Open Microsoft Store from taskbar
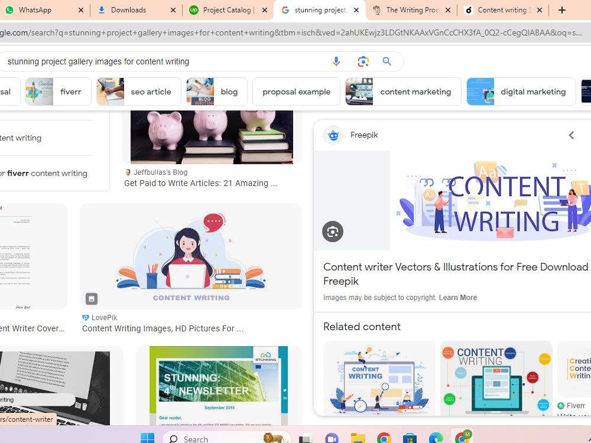The image size is (591, 443). [410, 439]
